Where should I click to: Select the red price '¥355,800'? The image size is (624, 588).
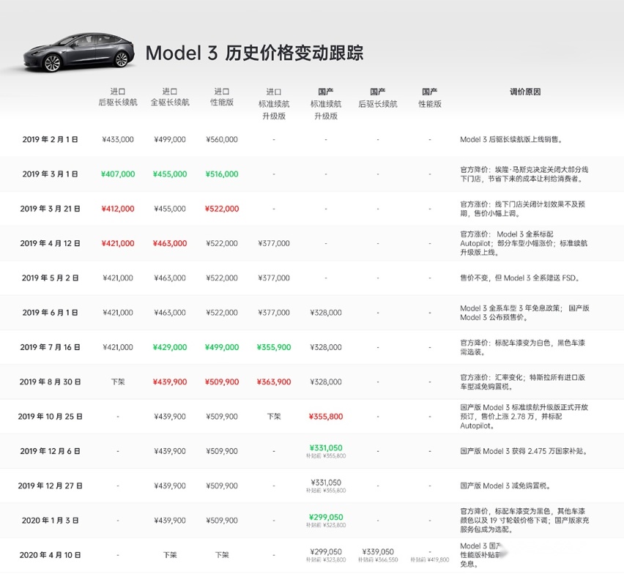[326, 417]
